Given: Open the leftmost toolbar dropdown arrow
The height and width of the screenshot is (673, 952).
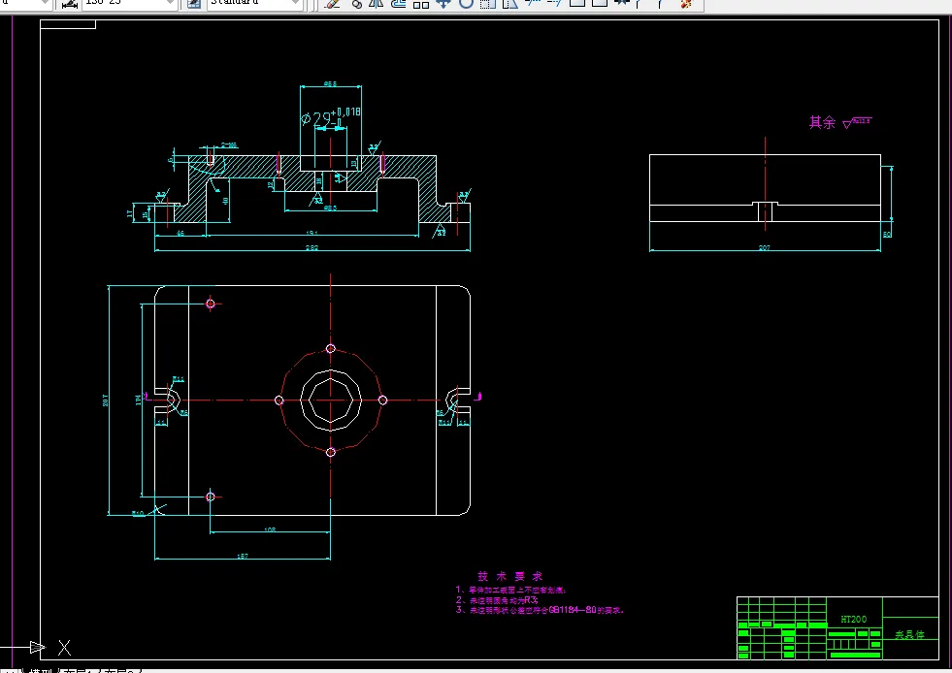Looking at the screenshot, I should coord(44,3).
